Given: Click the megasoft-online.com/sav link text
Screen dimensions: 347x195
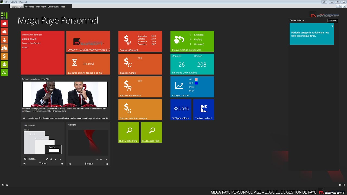Looking at the screenshot, I should coord(50,109).
